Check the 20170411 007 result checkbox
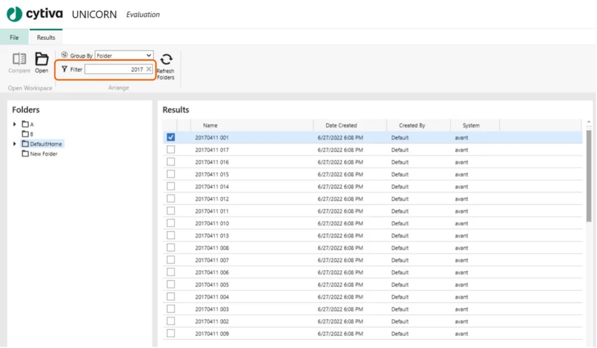 coord(171,260)
